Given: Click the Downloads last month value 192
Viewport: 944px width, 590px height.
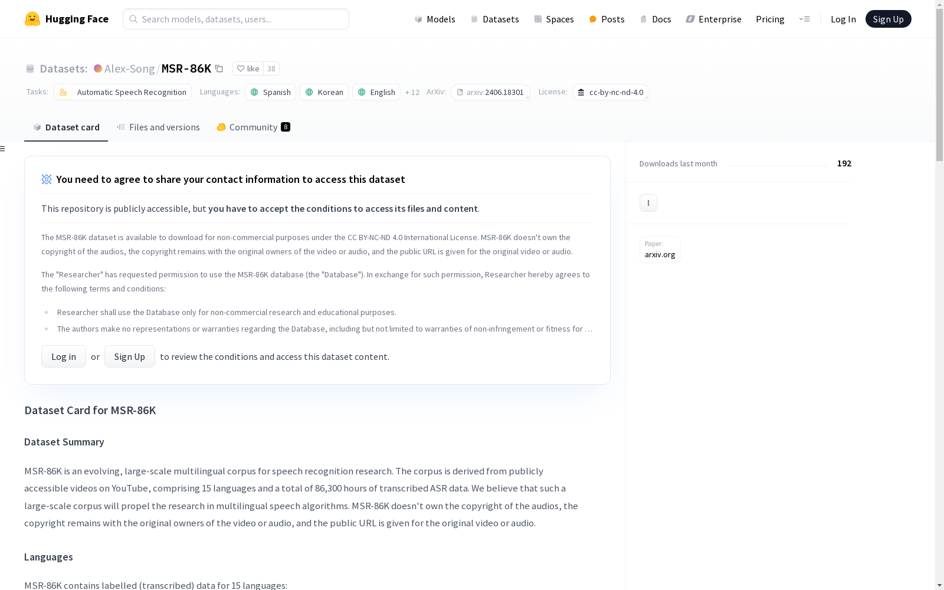Looking at the screenshot, I should coord(844,163).
